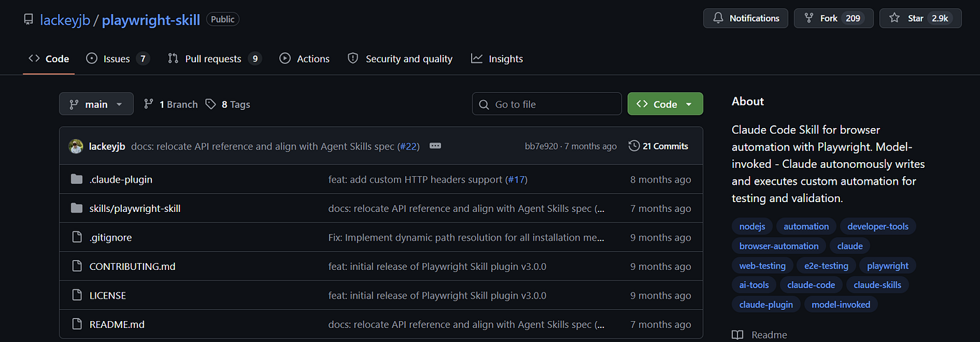Click the repository book icon beside lackeyjb
980x342 pixels.
[28, 20]
